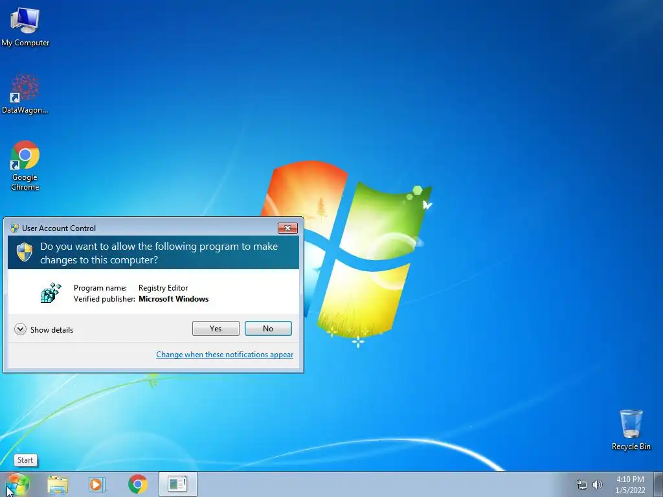Click the Show desktop strip beside the clock
Image resolution: width=663 pixels, height=497 pixels.
[x=658, y=484]
